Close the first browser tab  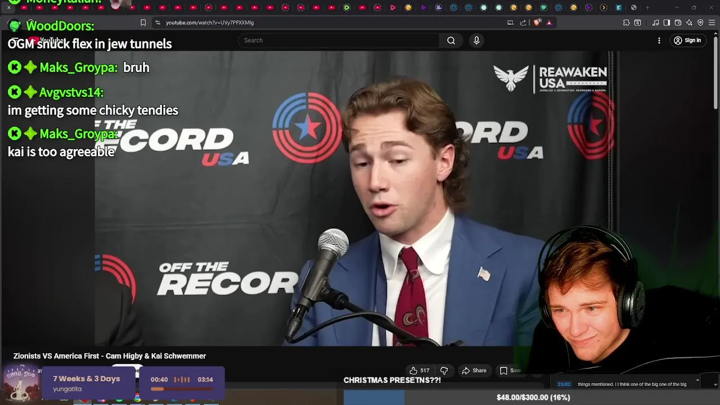click(x=9, y=7)
